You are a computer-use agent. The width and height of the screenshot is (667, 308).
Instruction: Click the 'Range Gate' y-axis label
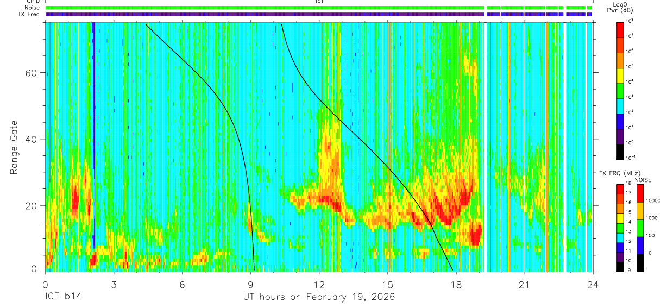pyautogui.click(x=14, y=147)
